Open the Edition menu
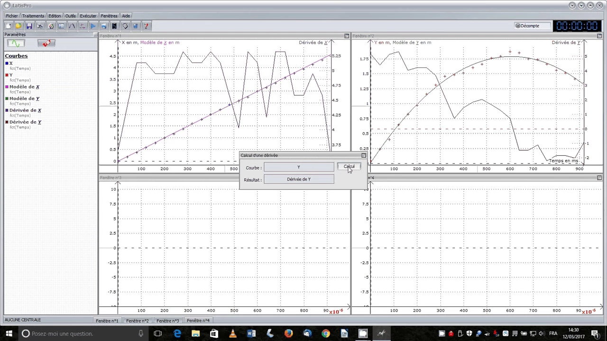This screenshot has height=341, width=607. tap(55, 16)
